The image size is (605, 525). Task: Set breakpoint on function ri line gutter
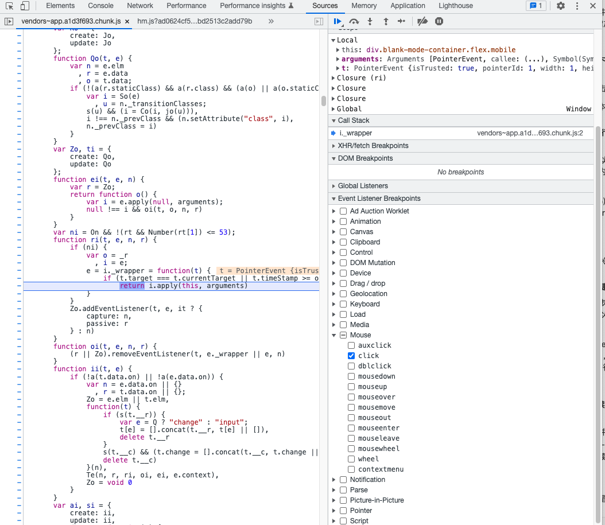[x=19, y=240]
